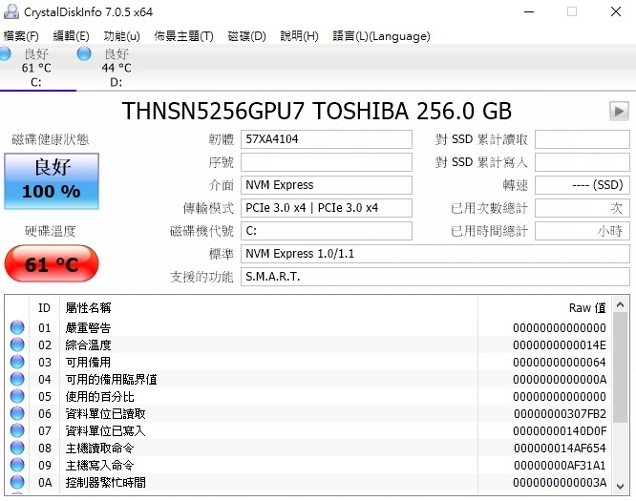Select the 綜合溫度 attribute name
Viewport: 636px width, 501px height.
pyautogui.click(x=88, y=345)
